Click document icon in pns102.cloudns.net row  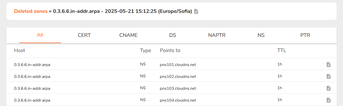(328, 76)
